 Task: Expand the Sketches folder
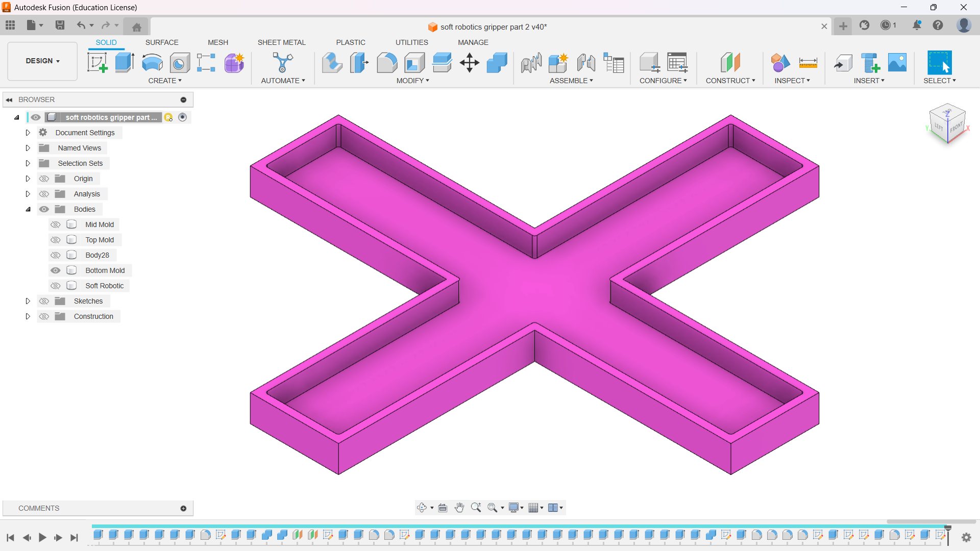click(x=28, y=301)
